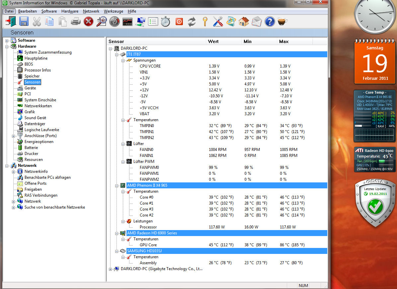
Task: Open the Hilfe menu
Action: (x=132, y=11)
